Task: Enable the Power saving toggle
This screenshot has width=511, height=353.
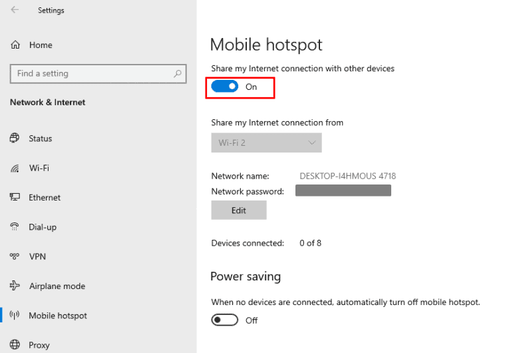Action: click(x=225, y=320)
